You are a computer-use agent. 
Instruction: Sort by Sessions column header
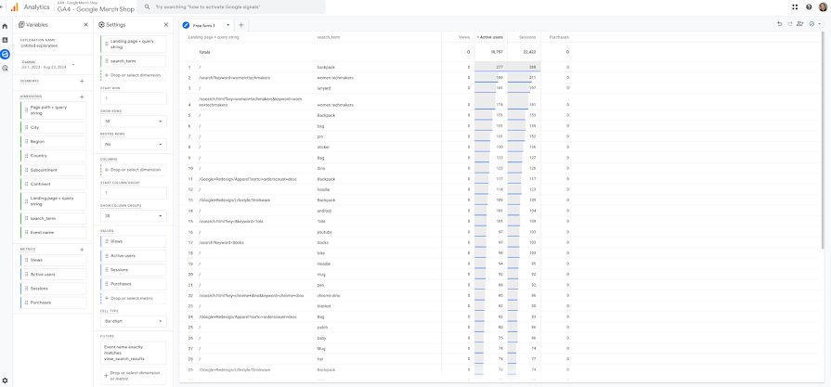527,37
